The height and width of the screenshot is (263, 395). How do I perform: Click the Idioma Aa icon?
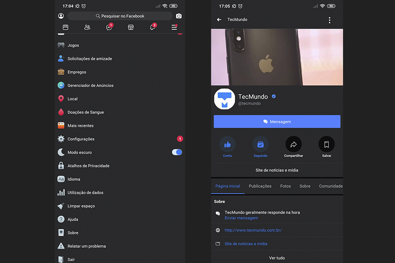click(61, 179)
